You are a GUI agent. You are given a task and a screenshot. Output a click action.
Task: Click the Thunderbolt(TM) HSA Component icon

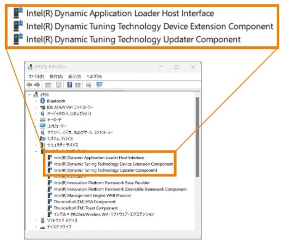point(50,202)
